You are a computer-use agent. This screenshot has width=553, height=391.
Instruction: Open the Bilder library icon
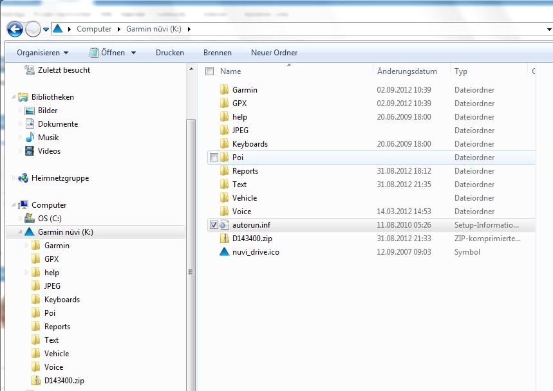point(30,111)
